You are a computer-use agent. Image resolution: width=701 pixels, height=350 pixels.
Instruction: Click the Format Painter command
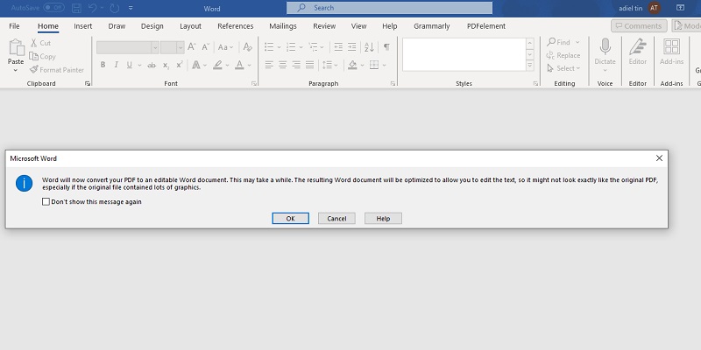[x=57, y=70]
